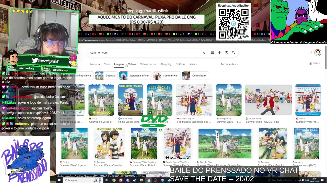Click the Windows taskbar Pesquisar search box

pos(83,180)
